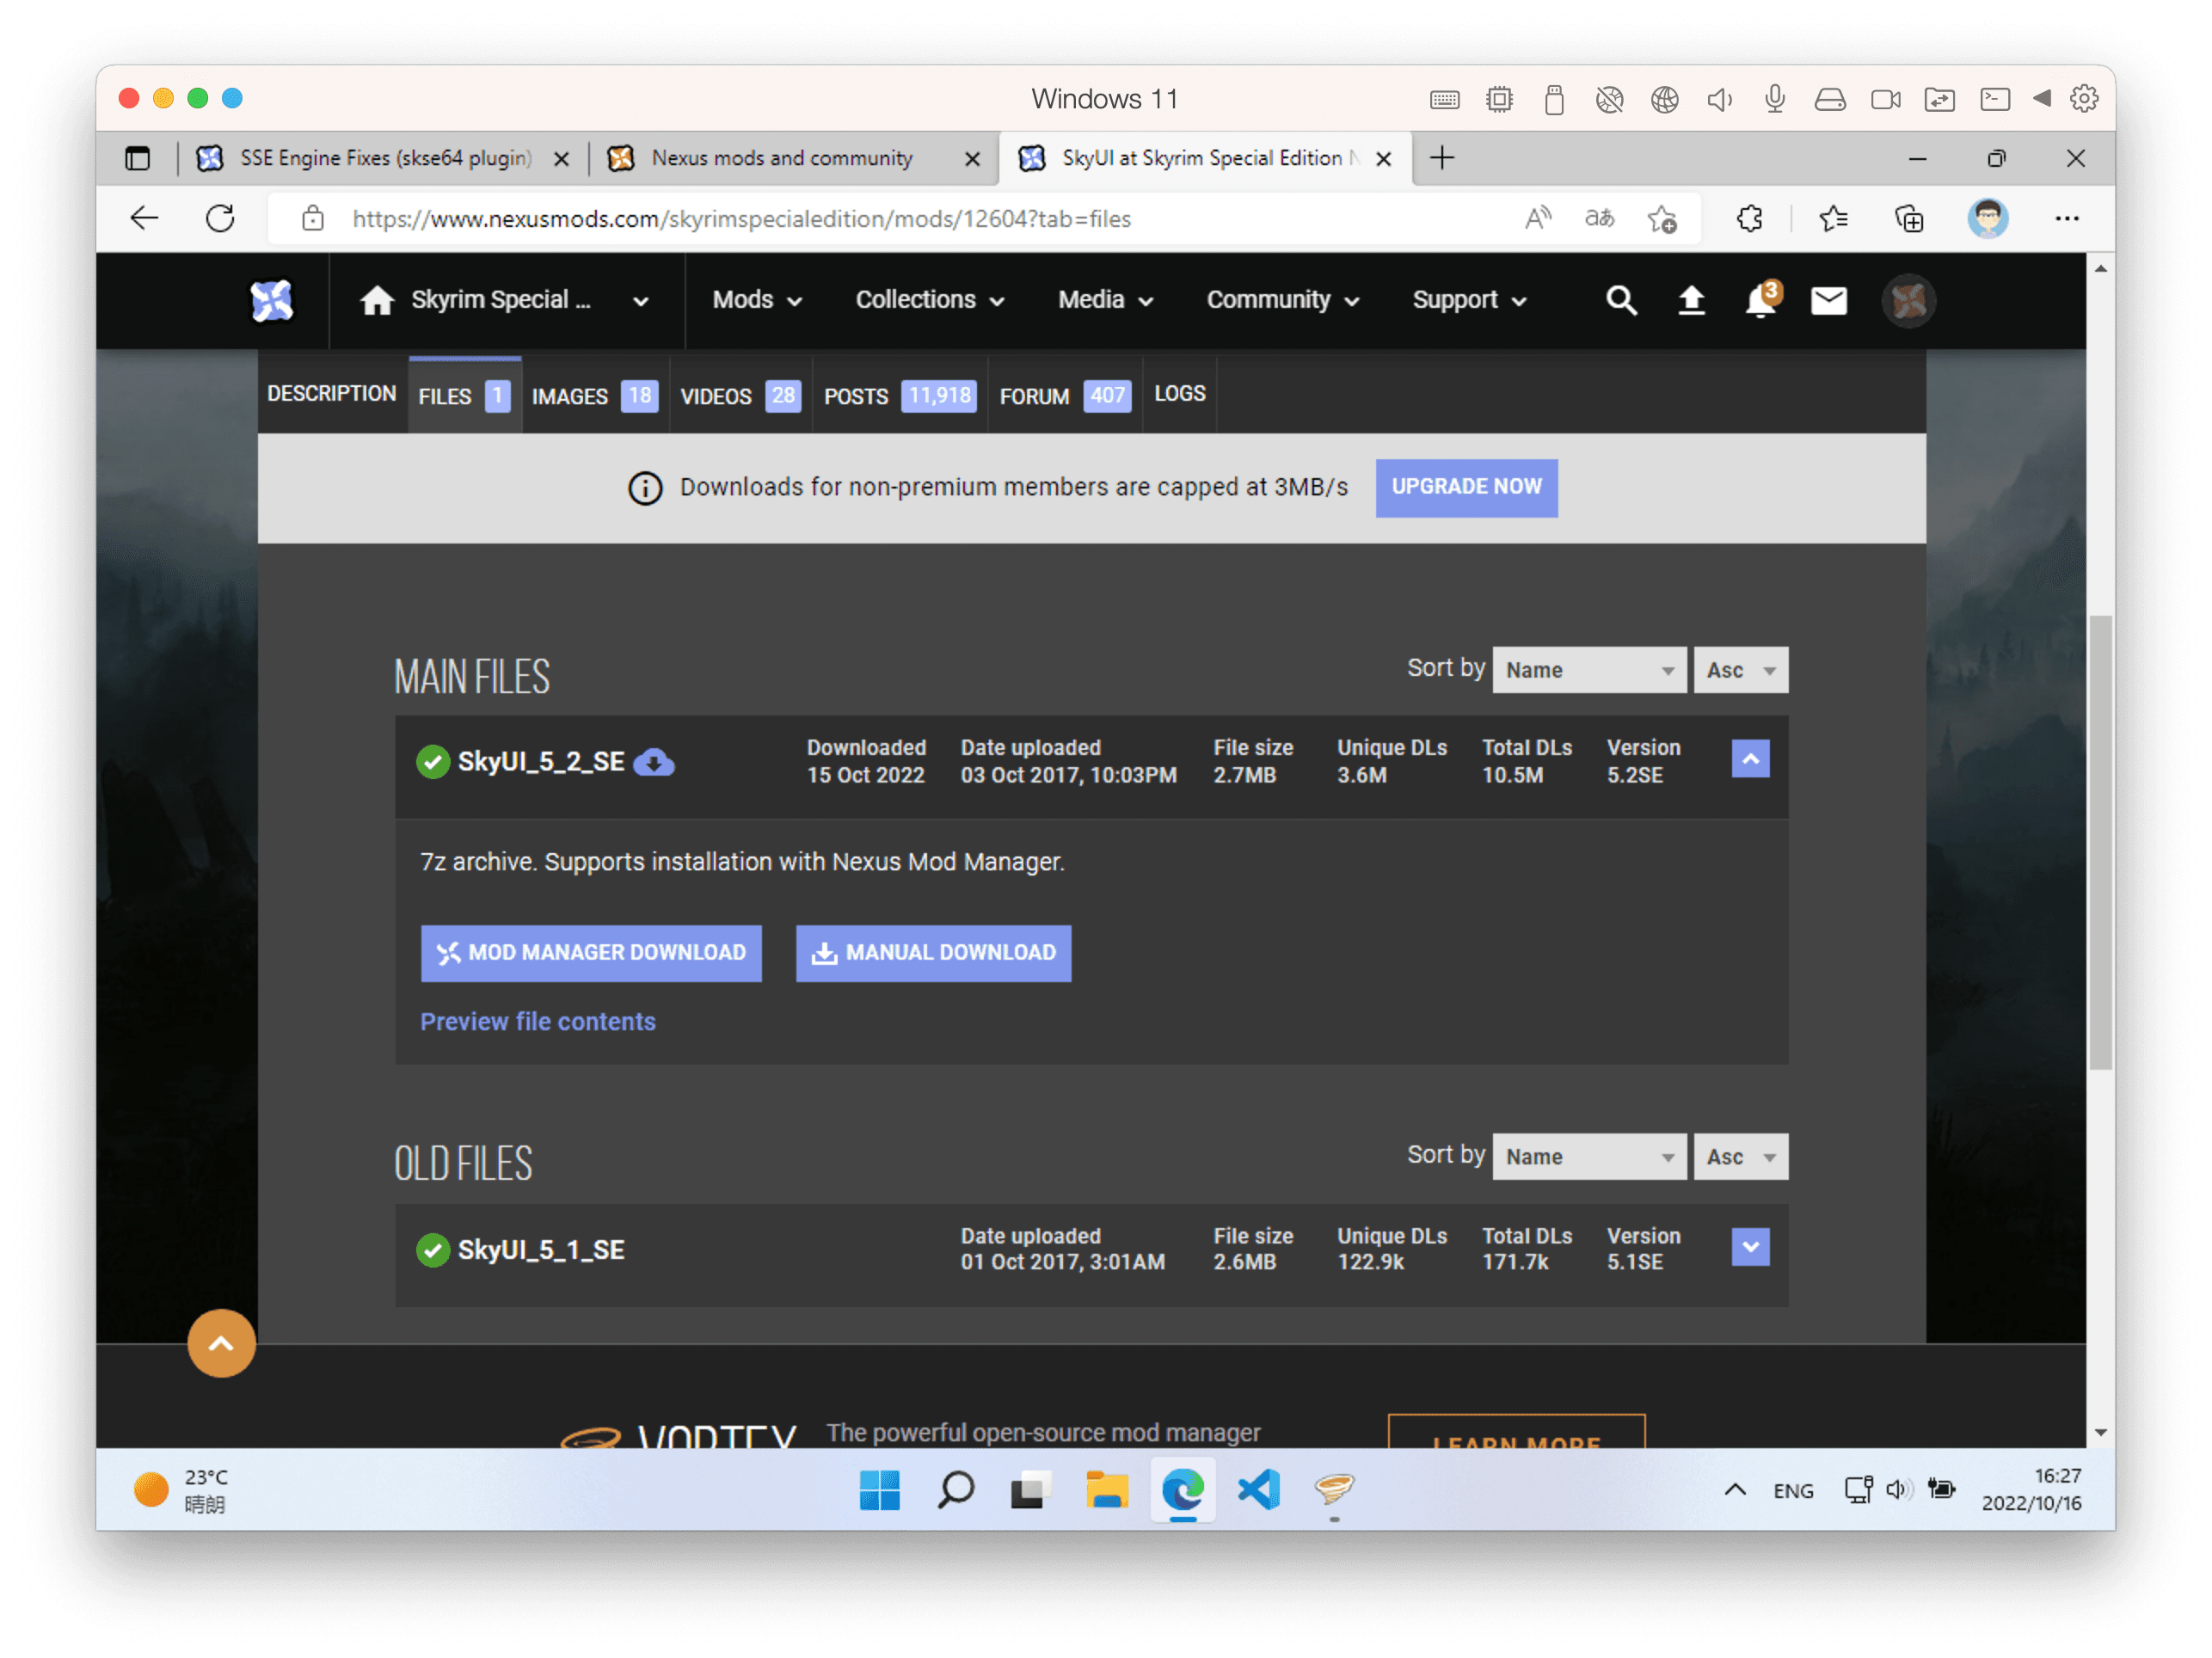Click Manual Download button

tap(933, 952)
